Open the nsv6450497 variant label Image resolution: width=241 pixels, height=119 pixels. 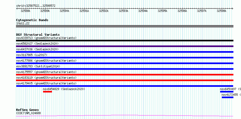click(230, 89)
